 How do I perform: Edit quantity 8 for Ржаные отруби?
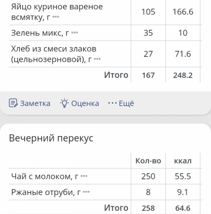148,192
